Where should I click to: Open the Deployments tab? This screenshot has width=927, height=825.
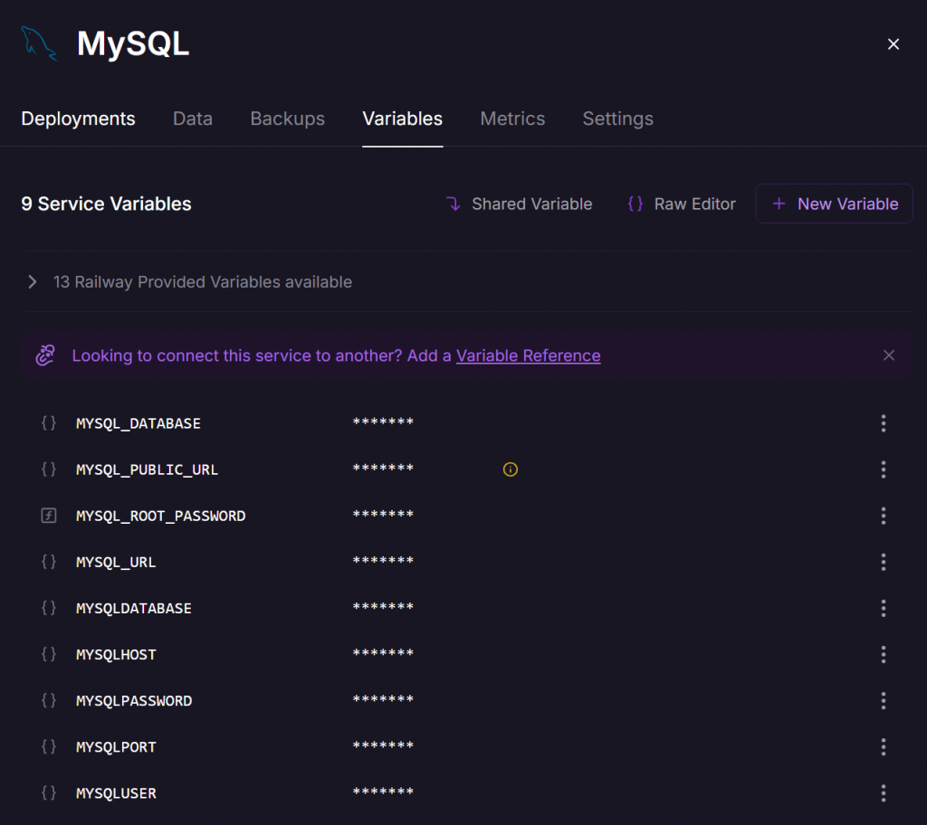(x=78, y=119)
